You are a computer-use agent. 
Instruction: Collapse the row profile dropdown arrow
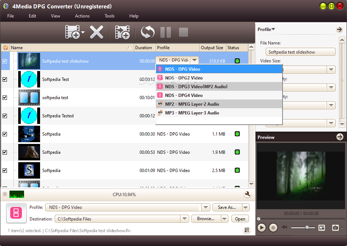pos(194,60)
